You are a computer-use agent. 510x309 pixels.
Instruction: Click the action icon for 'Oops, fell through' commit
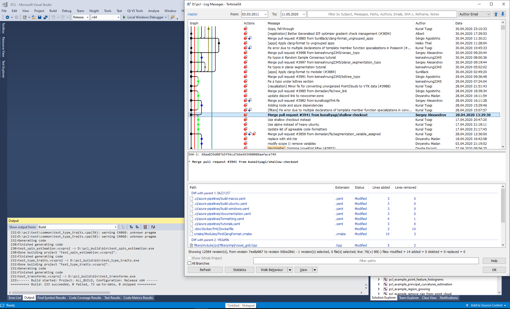click(x=245, y=29)
